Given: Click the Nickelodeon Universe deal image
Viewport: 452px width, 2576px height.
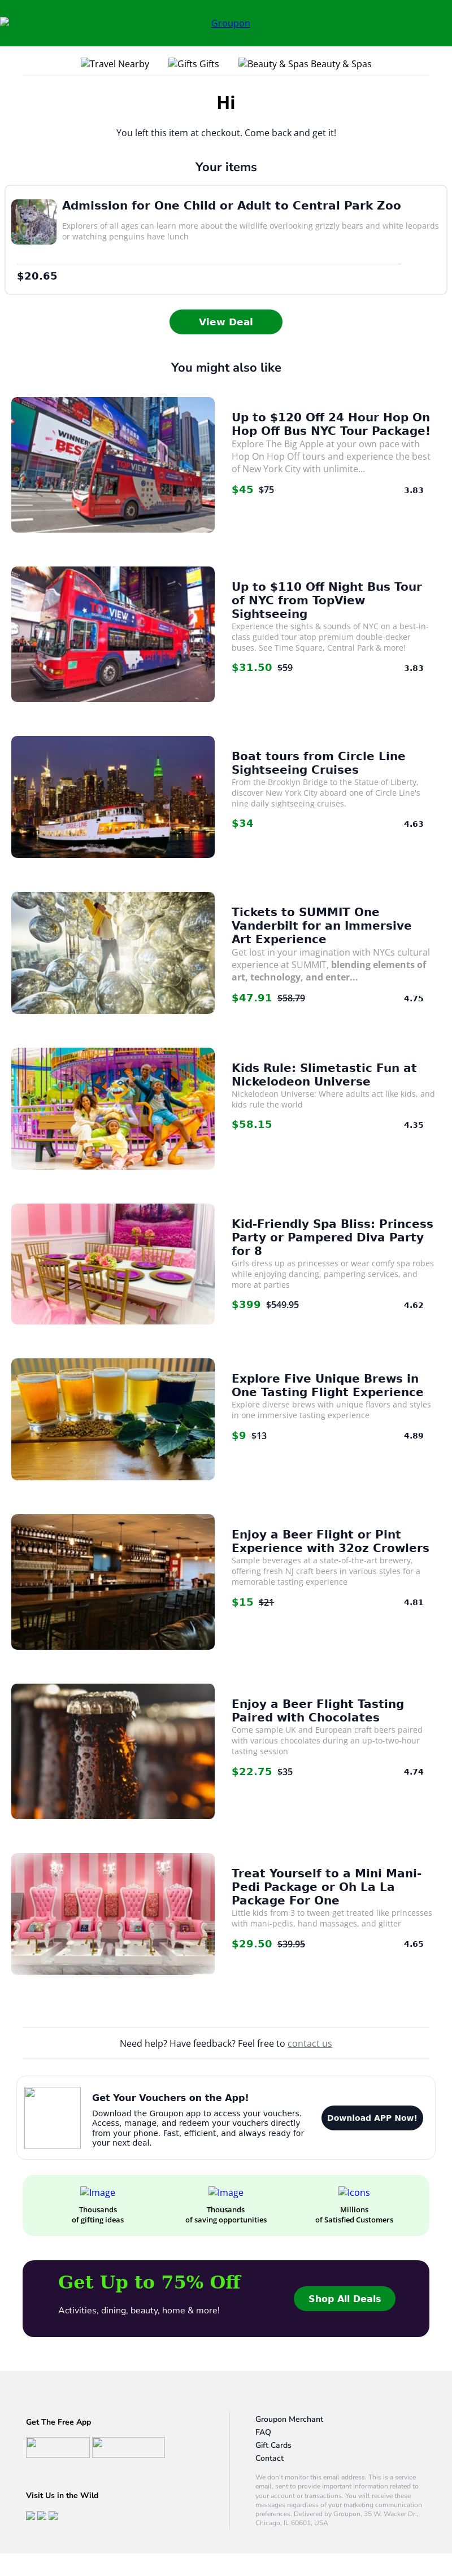Looking at the screenshot, I should [x=113, y=1108].
